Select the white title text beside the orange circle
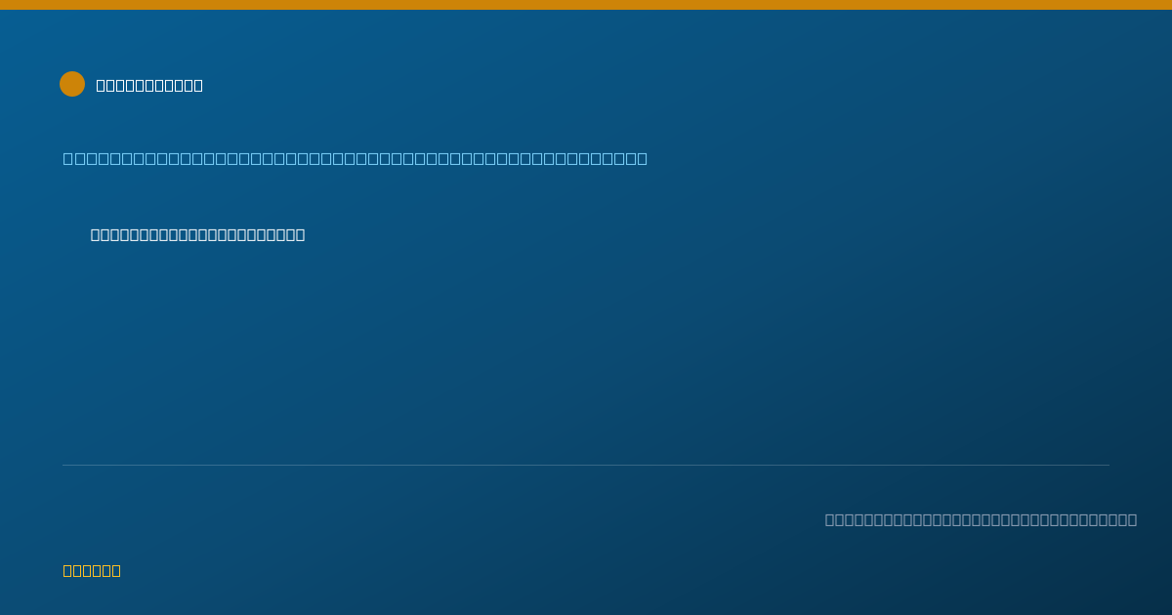 tap(149, 85)
